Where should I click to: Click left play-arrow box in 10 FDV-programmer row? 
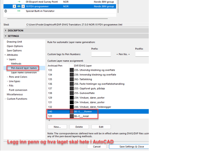(x=14, y=6)
